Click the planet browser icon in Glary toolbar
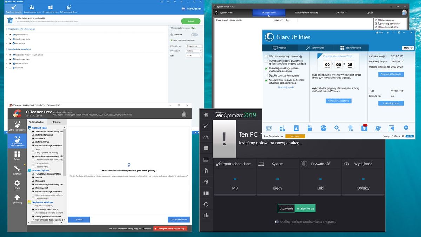421x237 pixels. click(378, 128)
